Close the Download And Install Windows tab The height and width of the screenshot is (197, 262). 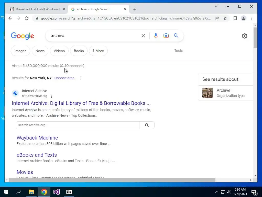tap(64, 9)
